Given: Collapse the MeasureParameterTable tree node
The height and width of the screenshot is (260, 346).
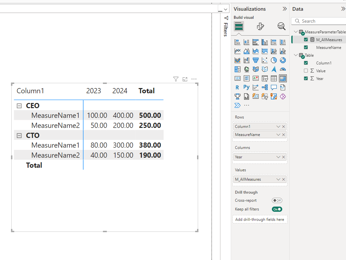Looking at the screenshot, I should tap(296, 32).
